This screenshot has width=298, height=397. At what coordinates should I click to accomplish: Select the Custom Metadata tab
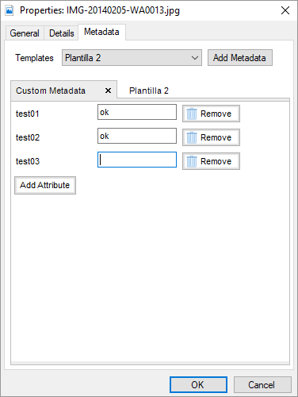click(x=51, y=91)
